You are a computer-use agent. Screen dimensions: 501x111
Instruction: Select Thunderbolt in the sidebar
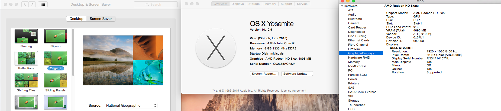pos(357,105)
